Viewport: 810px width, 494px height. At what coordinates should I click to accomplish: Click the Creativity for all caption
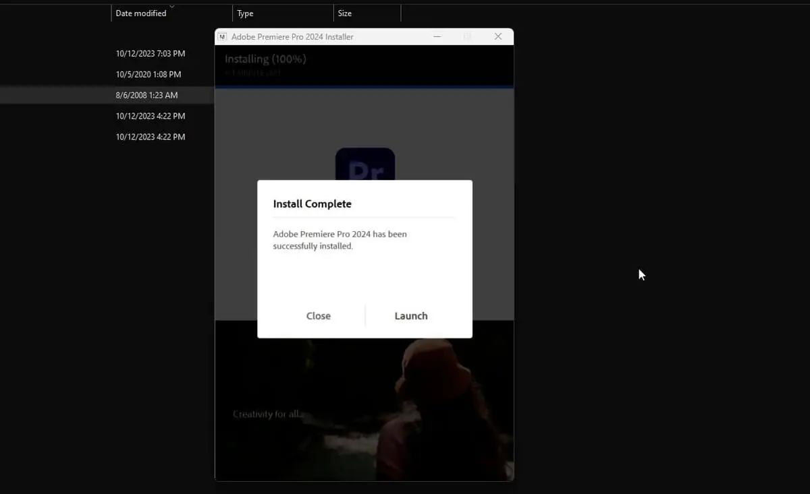point(265,414)
